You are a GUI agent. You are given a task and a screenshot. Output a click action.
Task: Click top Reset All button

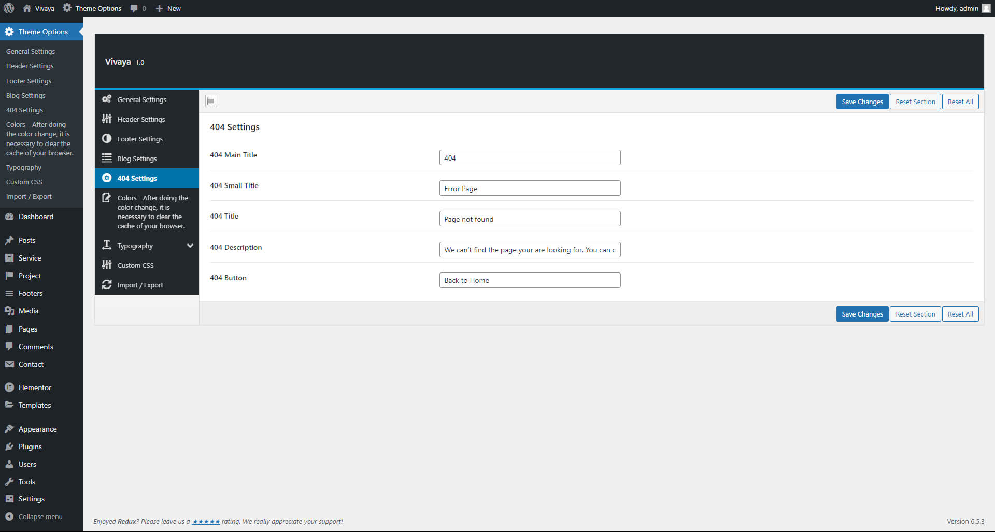point(960,102)
